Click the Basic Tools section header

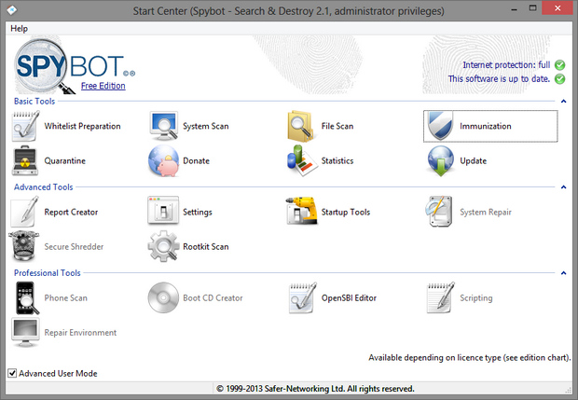coord(34,101)
